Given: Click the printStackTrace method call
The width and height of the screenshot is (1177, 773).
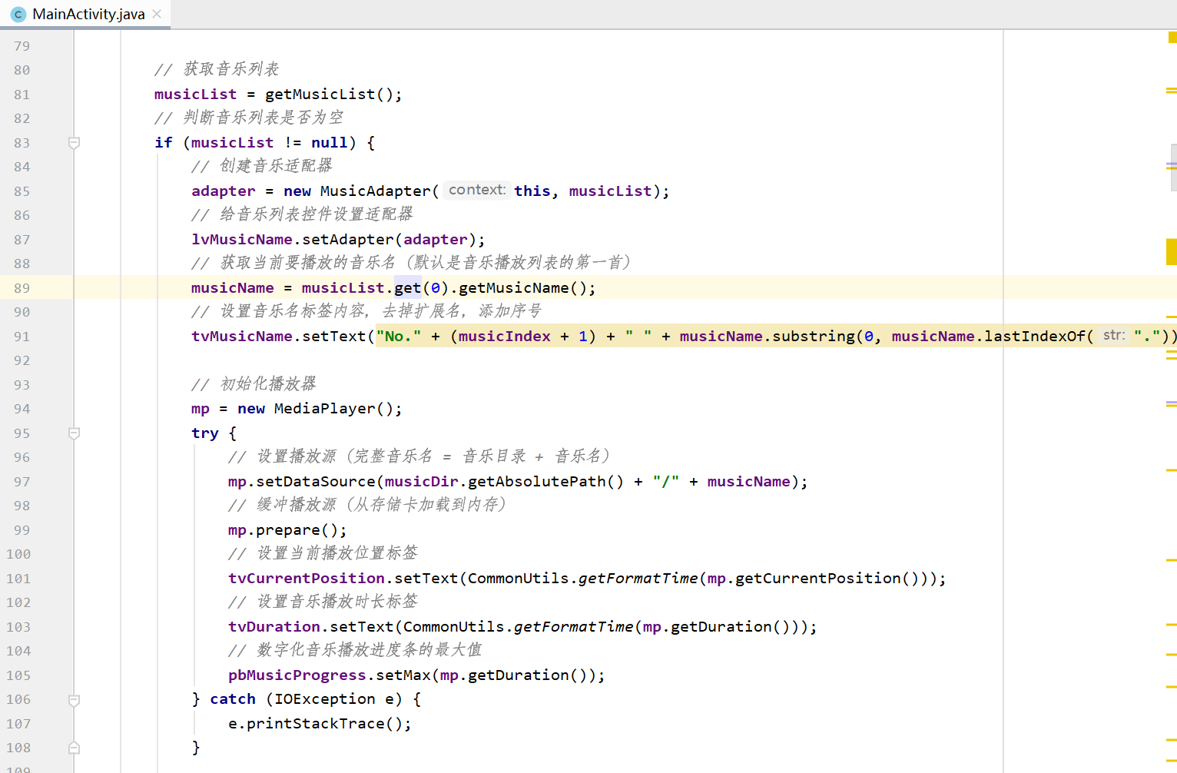Looking at the screenshot, I should pos(316,724).
